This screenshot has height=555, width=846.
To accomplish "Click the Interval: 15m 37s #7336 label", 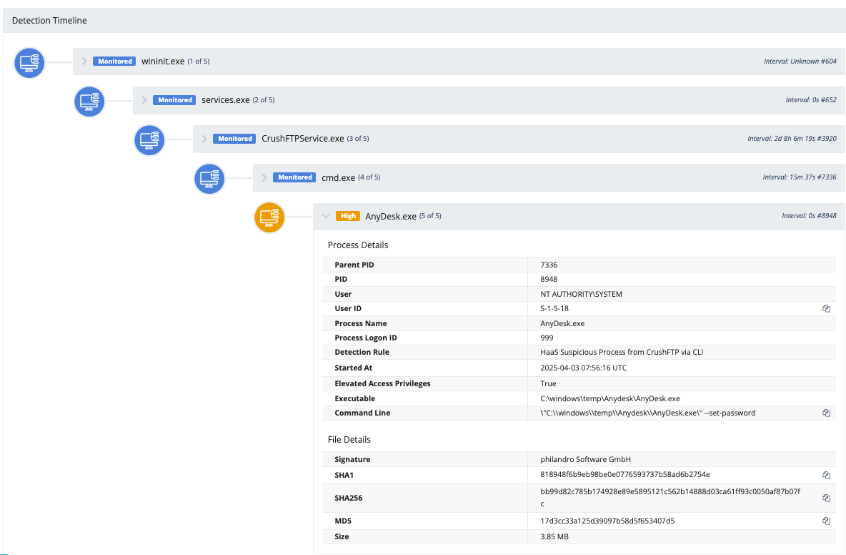I will [x=800, y=177].
